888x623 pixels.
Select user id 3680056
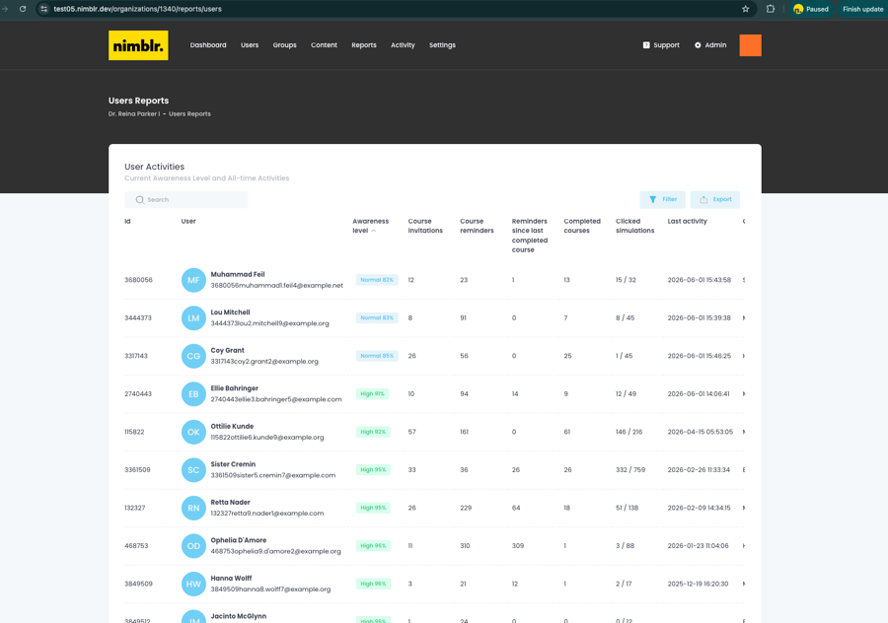pos(139,280)
